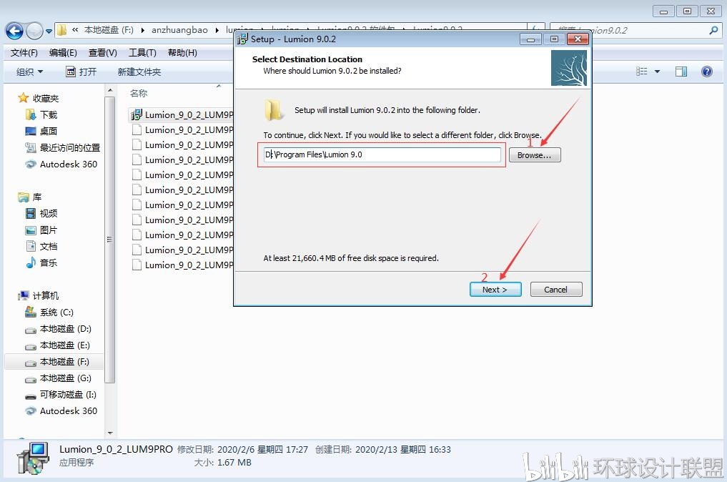
Task: Open the 图片 library
Action: pos(48,230)
